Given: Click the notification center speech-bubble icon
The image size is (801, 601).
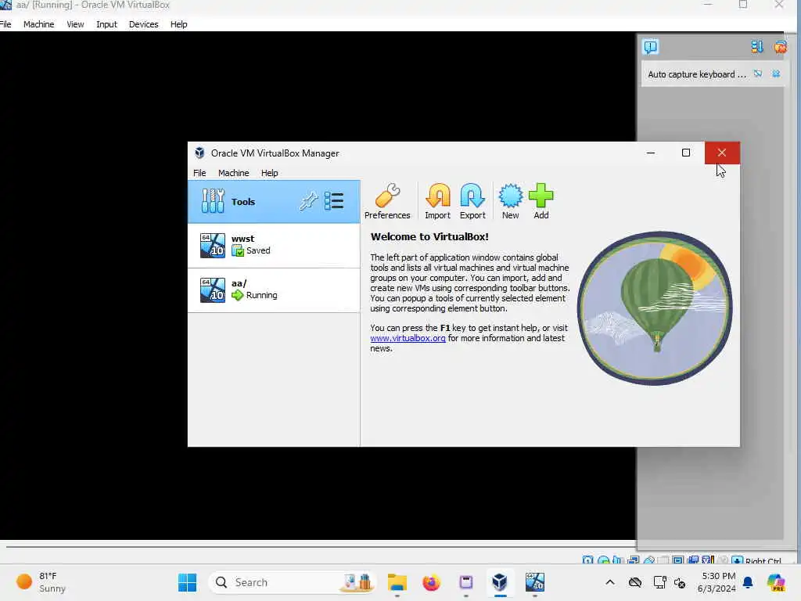Looking at the screenshot, I should (650, 47).
